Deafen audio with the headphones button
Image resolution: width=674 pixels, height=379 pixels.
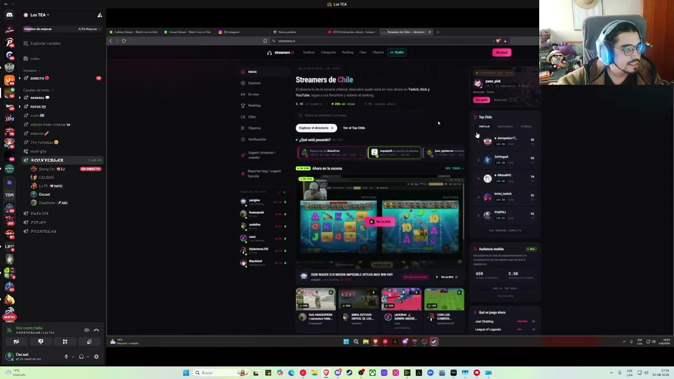81,356
